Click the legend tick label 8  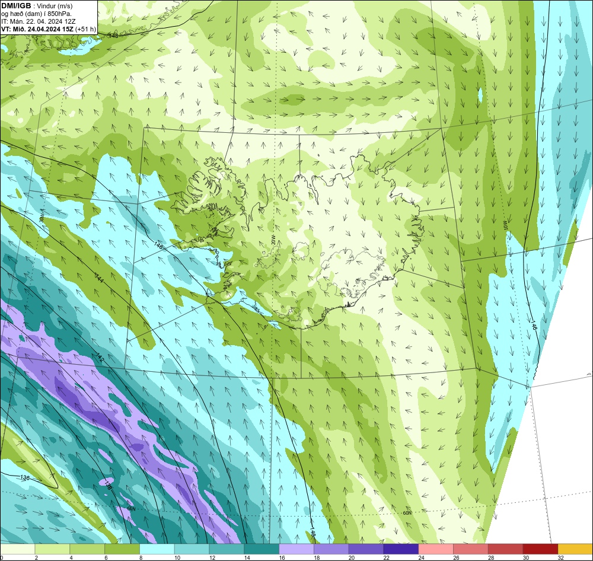point(141,557)
